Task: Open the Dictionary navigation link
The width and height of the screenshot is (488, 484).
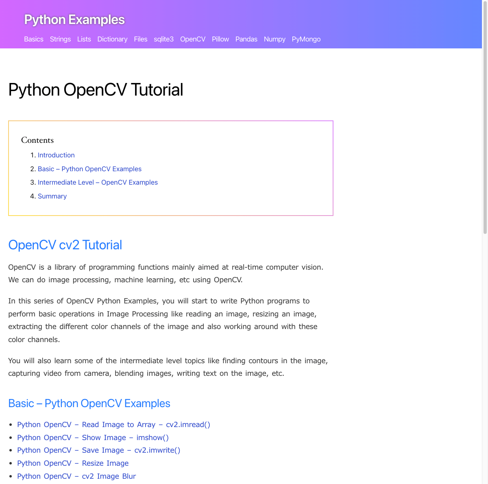Action: click(112, 39)
